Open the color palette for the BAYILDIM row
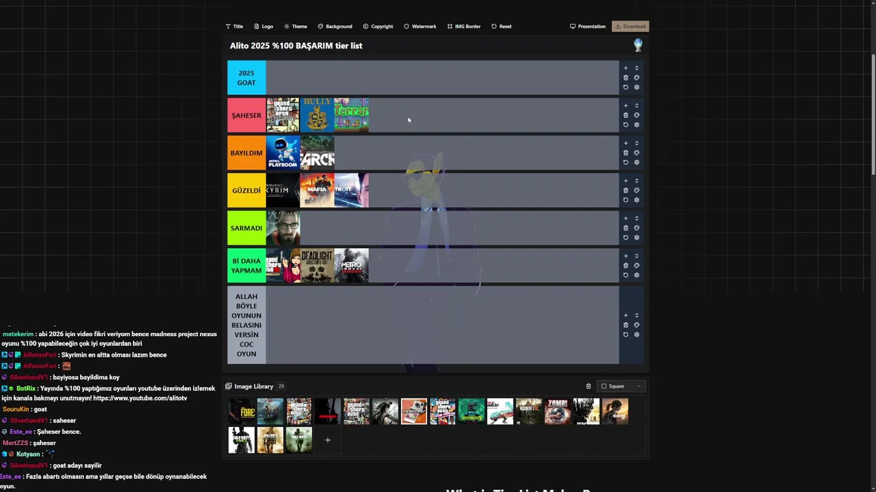The image size is (876, 492). 636,152
